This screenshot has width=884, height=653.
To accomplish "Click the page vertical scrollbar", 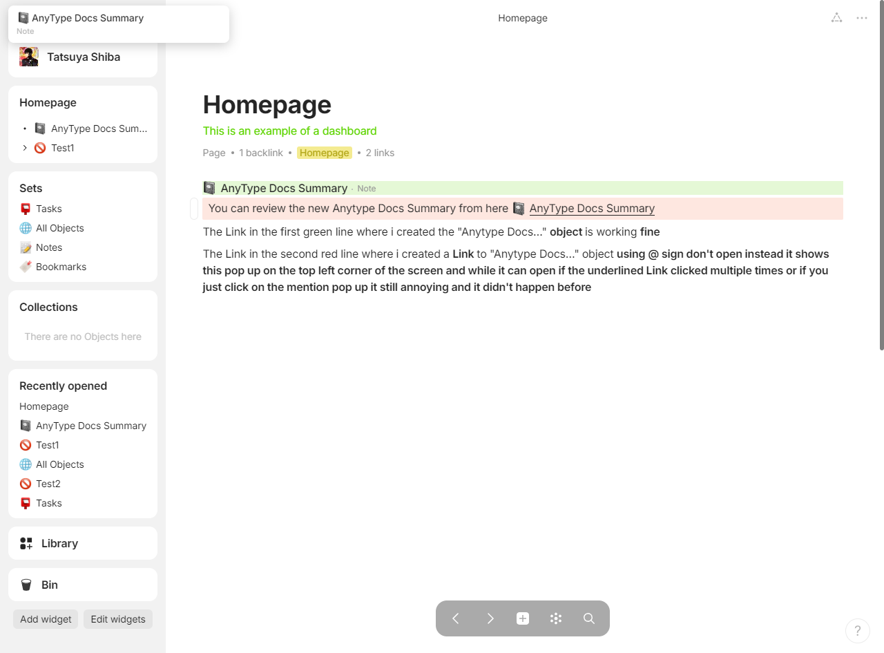I will pos(881,176).
